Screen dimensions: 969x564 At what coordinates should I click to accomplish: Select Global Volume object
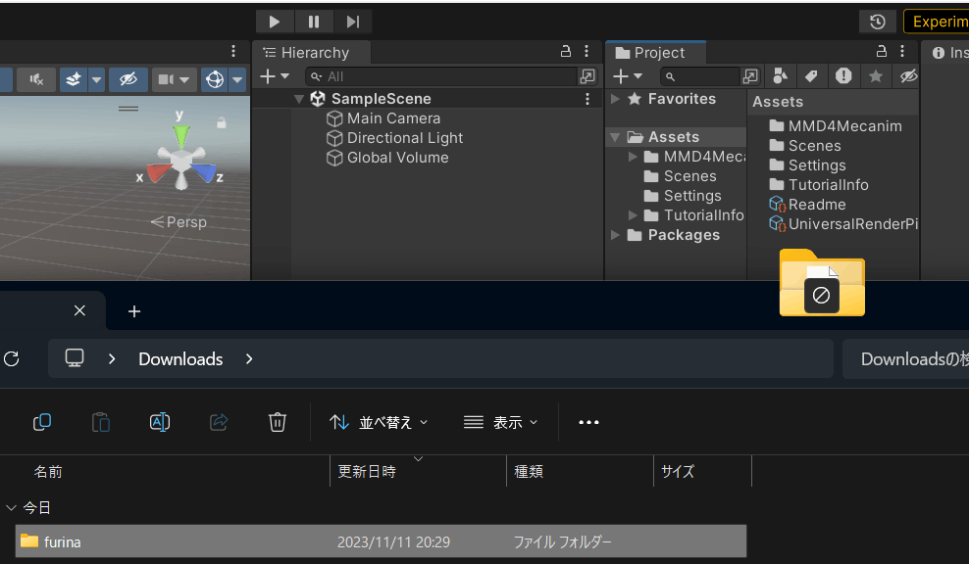pyautogui.click(x=387, y=158)
